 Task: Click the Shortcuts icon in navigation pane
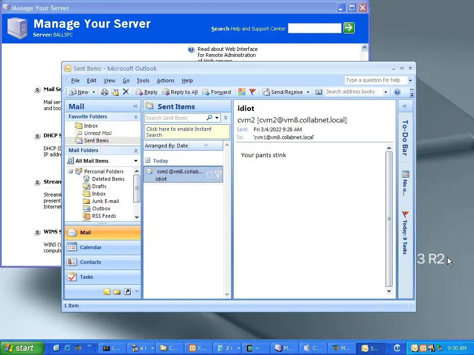(127, 292)
